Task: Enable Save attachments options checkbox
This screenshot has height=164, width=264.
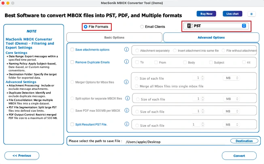Action: [x=72, y=49]
